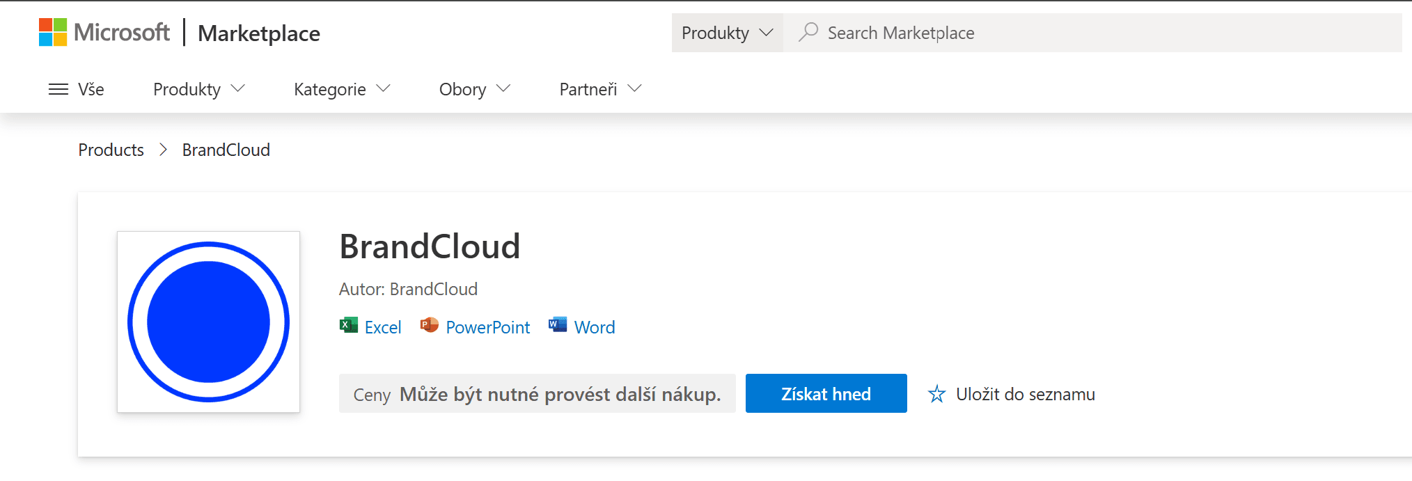Screen dimensions: 1412x481
Task: Click the magnifier search icon
Action: [808, 32]
